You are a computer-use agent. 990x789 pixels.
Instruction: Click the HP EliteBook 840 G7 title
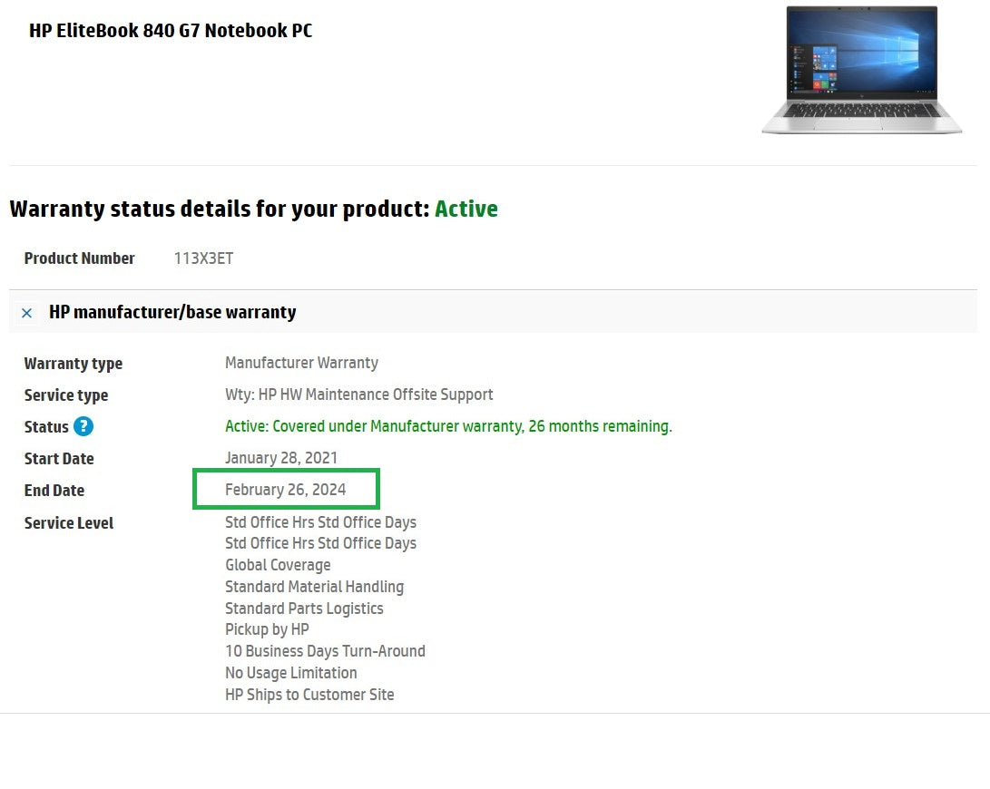(171, 30)
